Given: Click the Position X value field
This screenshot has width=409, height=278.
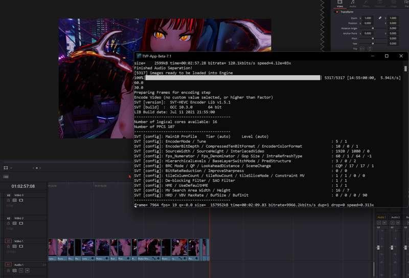Looking at the screenshot, I should pyautogui.click(x=368, y=23).
